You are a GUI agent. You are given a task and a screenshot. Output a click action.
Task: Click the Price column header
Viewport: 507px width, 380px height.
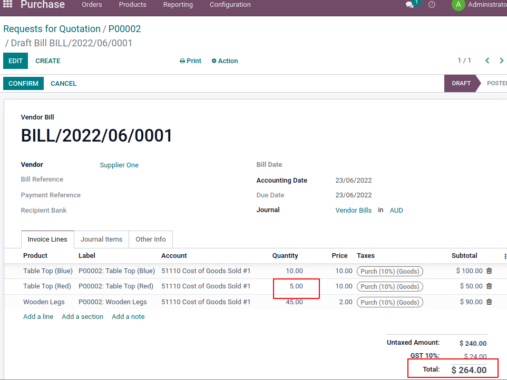click(339, 256)
